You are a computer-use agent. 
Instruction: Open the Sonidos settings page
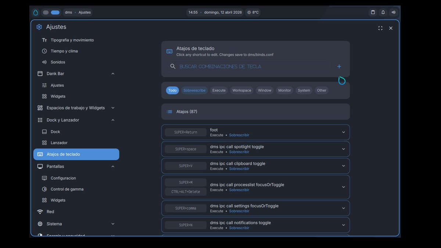click(x=58, y=62)
